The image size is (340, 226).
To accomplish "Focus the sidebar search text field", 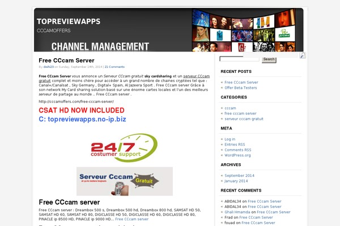I will [x=239, y=59].
